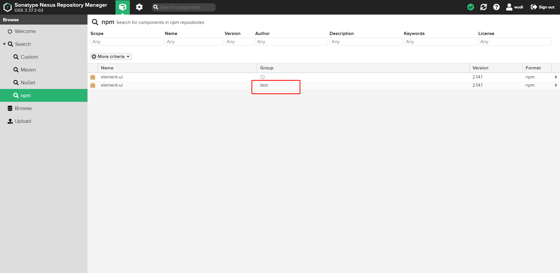
Task: Sort results by the Version column header
Action: tap(496, 68)
